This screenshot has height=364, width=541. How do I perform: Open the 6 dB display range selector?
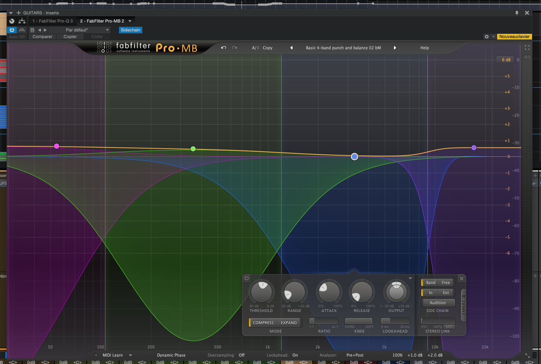506,60
